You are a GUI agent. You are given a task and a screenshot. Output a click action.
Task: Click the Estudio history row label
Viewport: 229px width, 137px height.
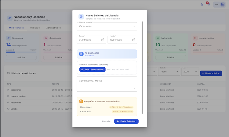point(14,109)
